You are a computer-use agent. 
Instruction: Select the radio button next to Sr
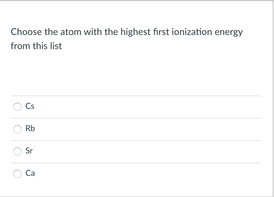(17, 151)
